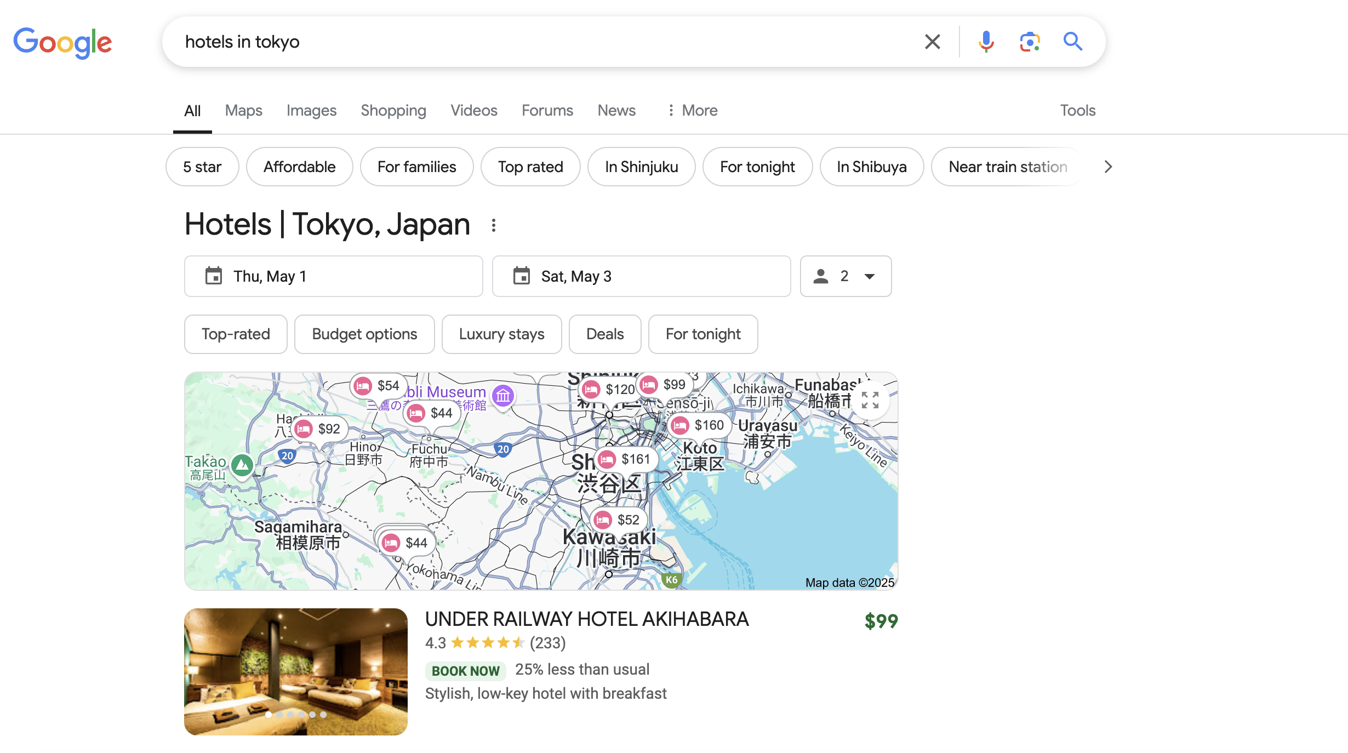Open the Thu, May 1 check-in date picker
The image size is (1348, 753).
334,276
